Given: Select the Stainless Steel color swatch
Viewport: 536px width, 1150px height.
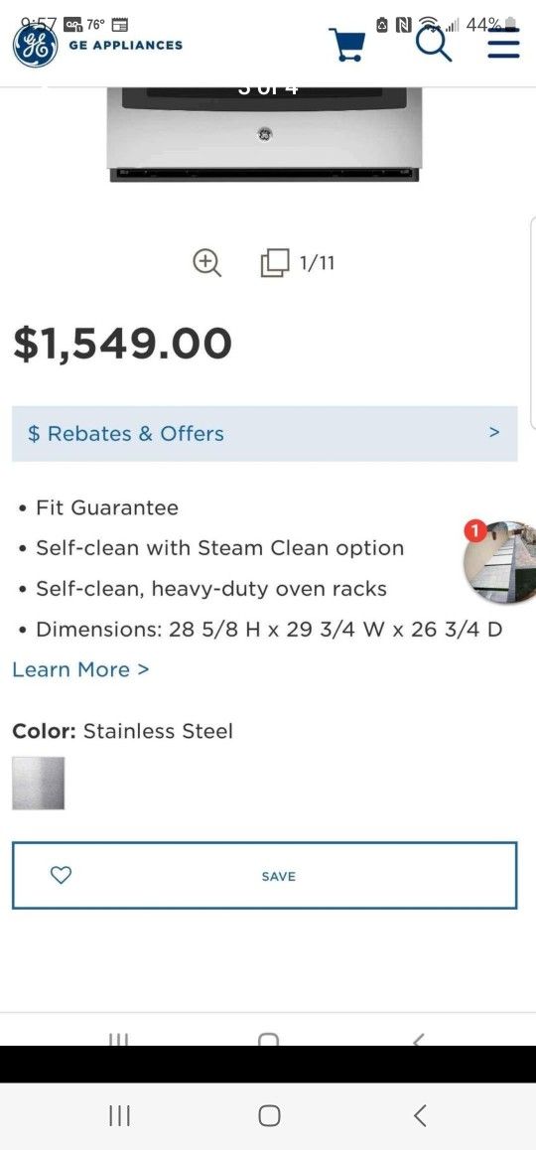Looking at the screenshot, I should pyautogui.click(x=38, y=784).
